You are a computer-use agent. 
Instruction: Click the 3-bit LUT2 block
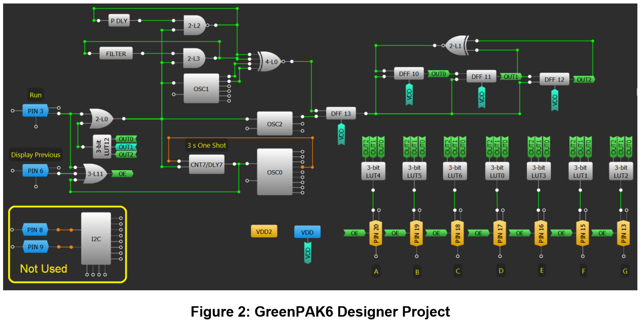(x=621, y=171)
